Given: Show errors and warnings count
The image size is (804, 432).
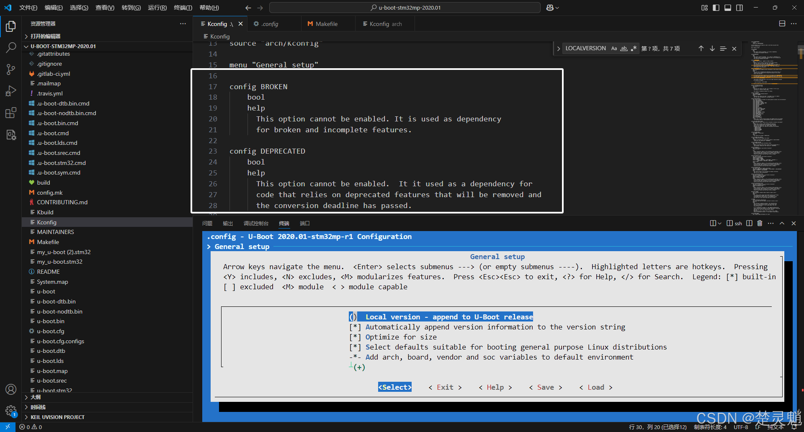Looking at the screenshot, I should coord(31,427).
